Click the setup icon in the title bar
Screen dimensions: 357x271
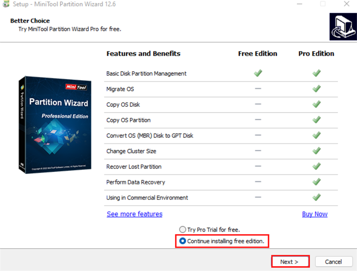6,4
